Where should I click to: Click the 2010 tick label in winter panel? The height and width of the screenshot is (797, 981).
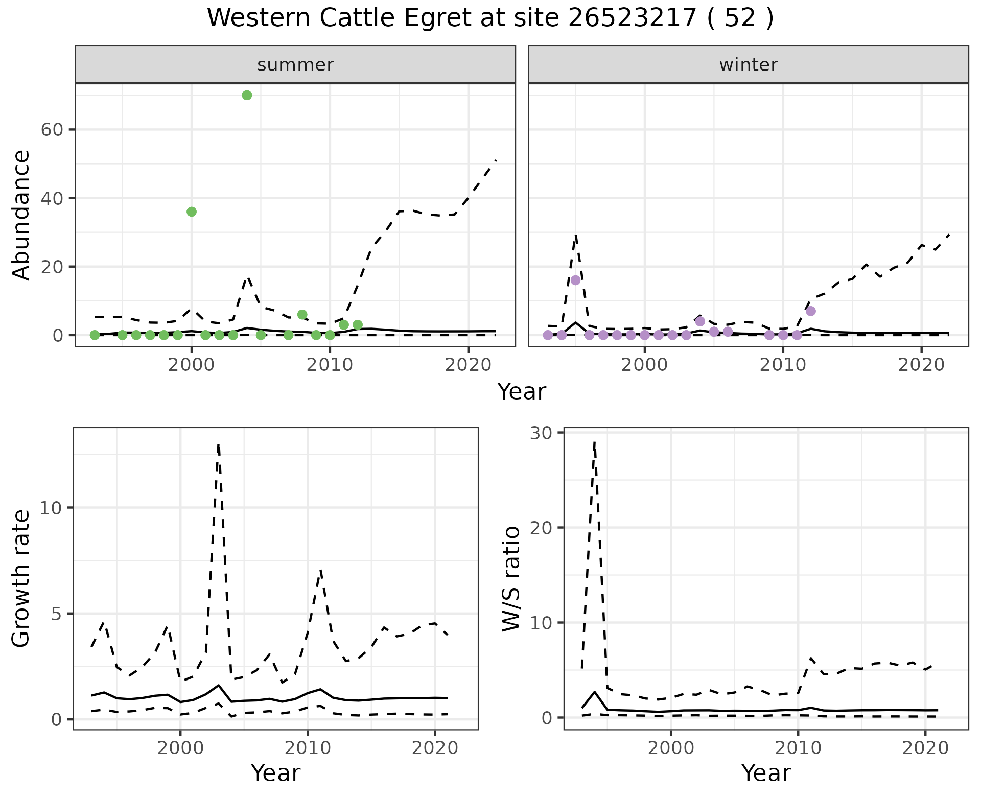(783, 365)
